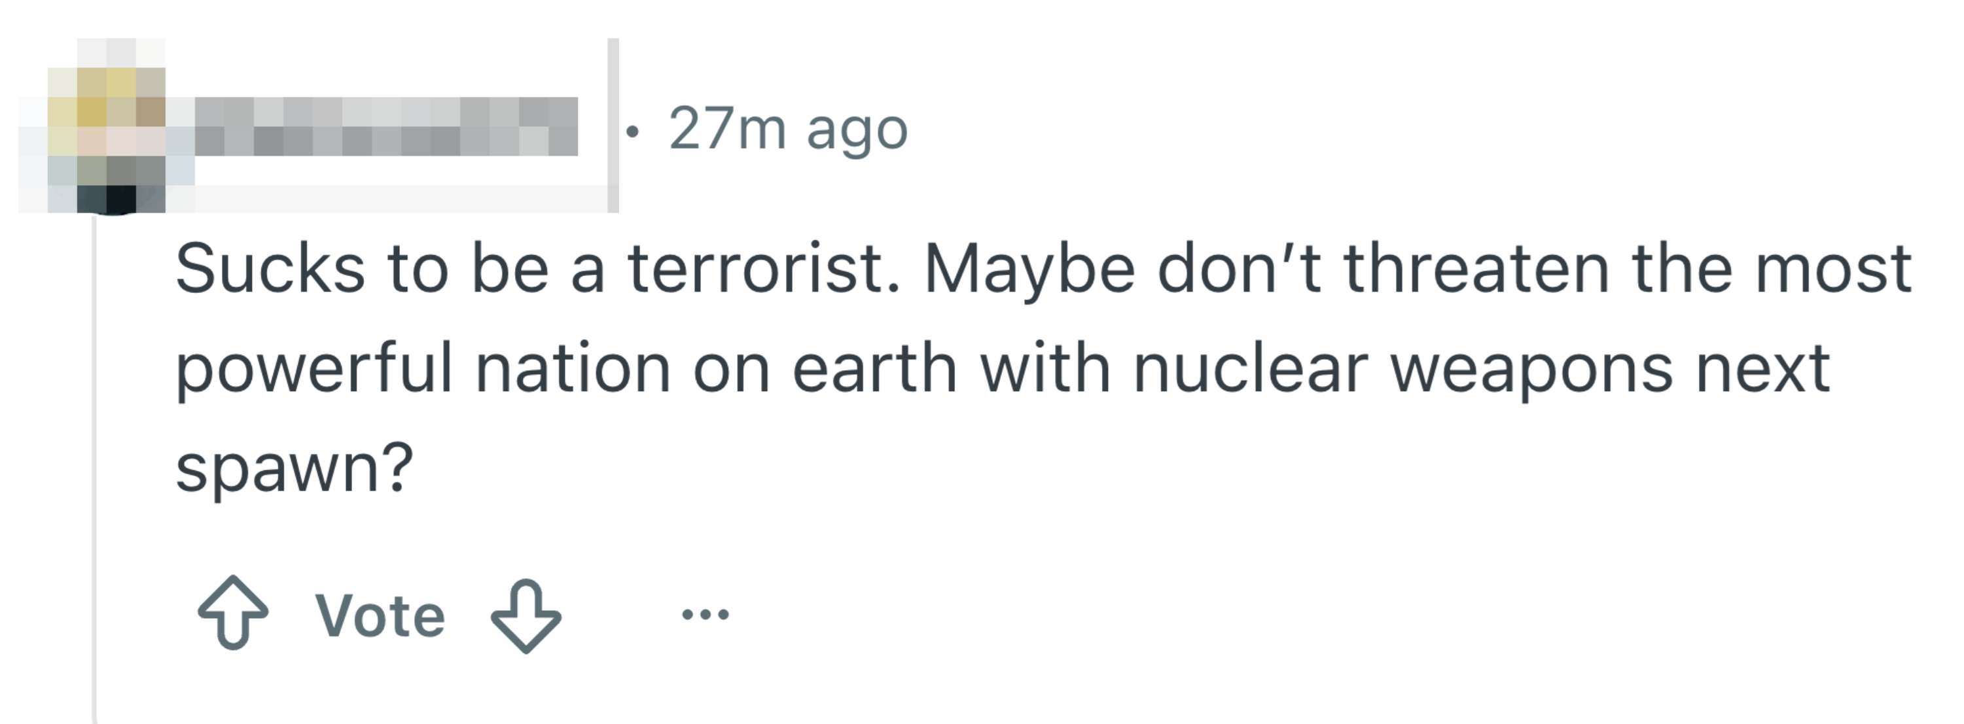Collapse the thread via the vertical line

[94, 457]
